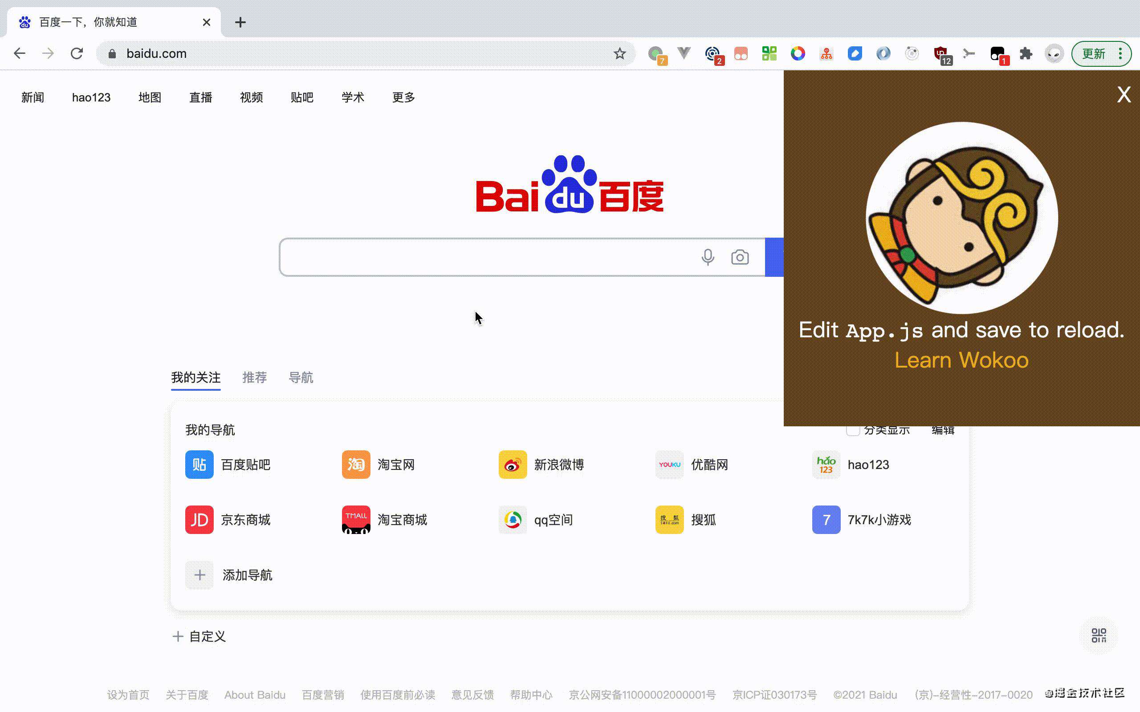Image resolution: width=1140 pixels, height=712 pixels.
Task: Open the gray V-shaped extension icon
Action: tap(684, 53)
